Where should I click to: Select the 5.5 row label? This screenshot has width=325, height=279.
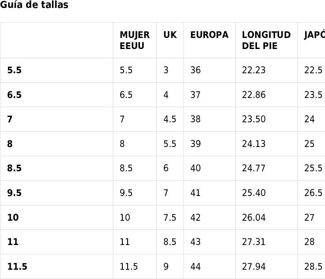[14, 70]
